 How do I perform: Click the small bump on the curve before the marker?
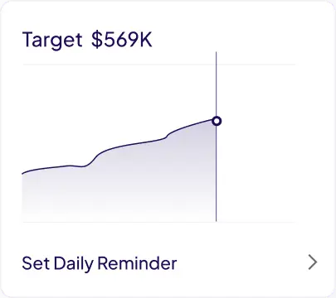(167, 137)
